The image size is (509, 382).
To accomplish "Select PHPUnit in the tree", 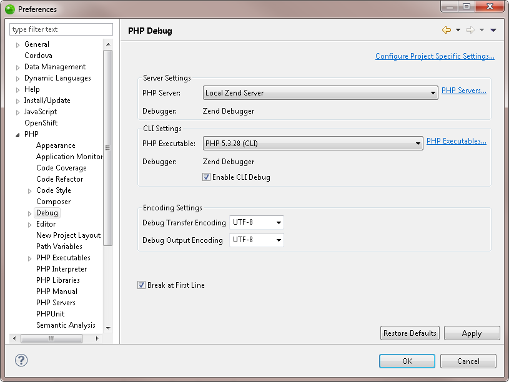I will pyautogui.click(x=51, y=313).
